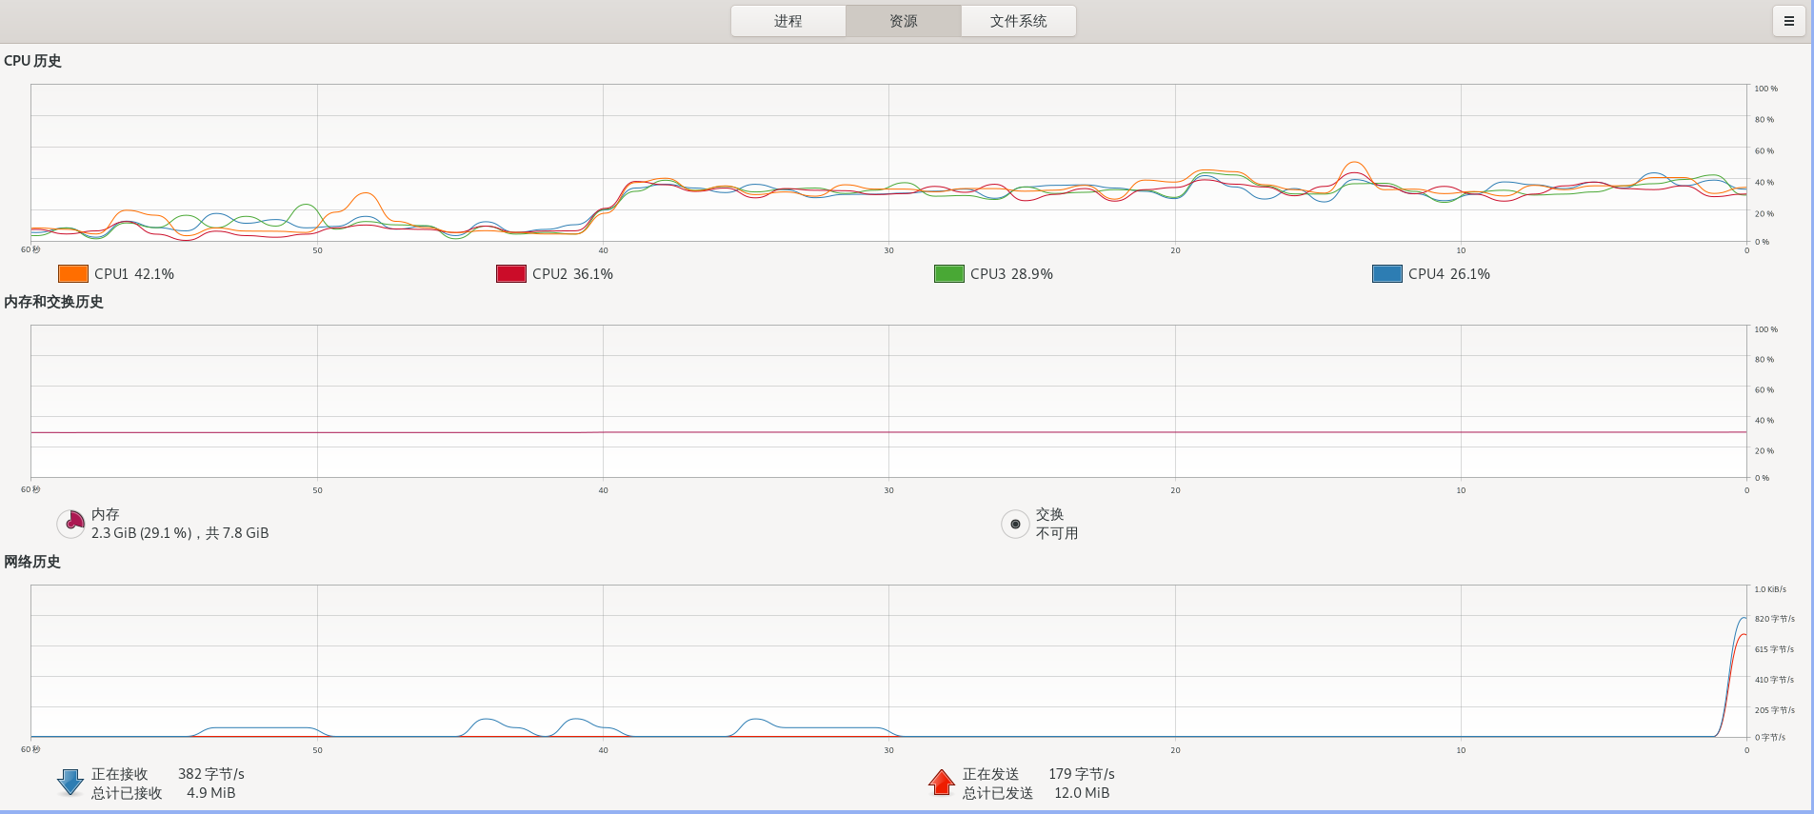The width and height of the screenshot is (1814, 814).
Task: Click the CPU3 28.9% label
Action: [x=1011, y=274]
